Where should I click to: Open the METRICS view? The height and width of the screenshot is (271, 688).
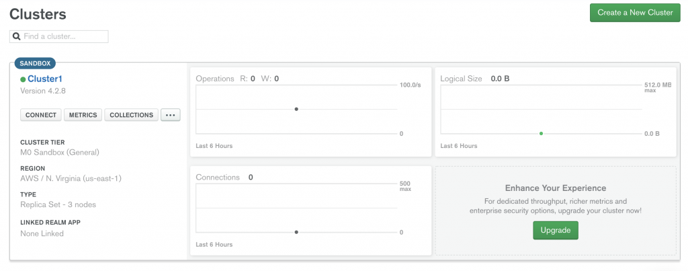tap(83, 115)
